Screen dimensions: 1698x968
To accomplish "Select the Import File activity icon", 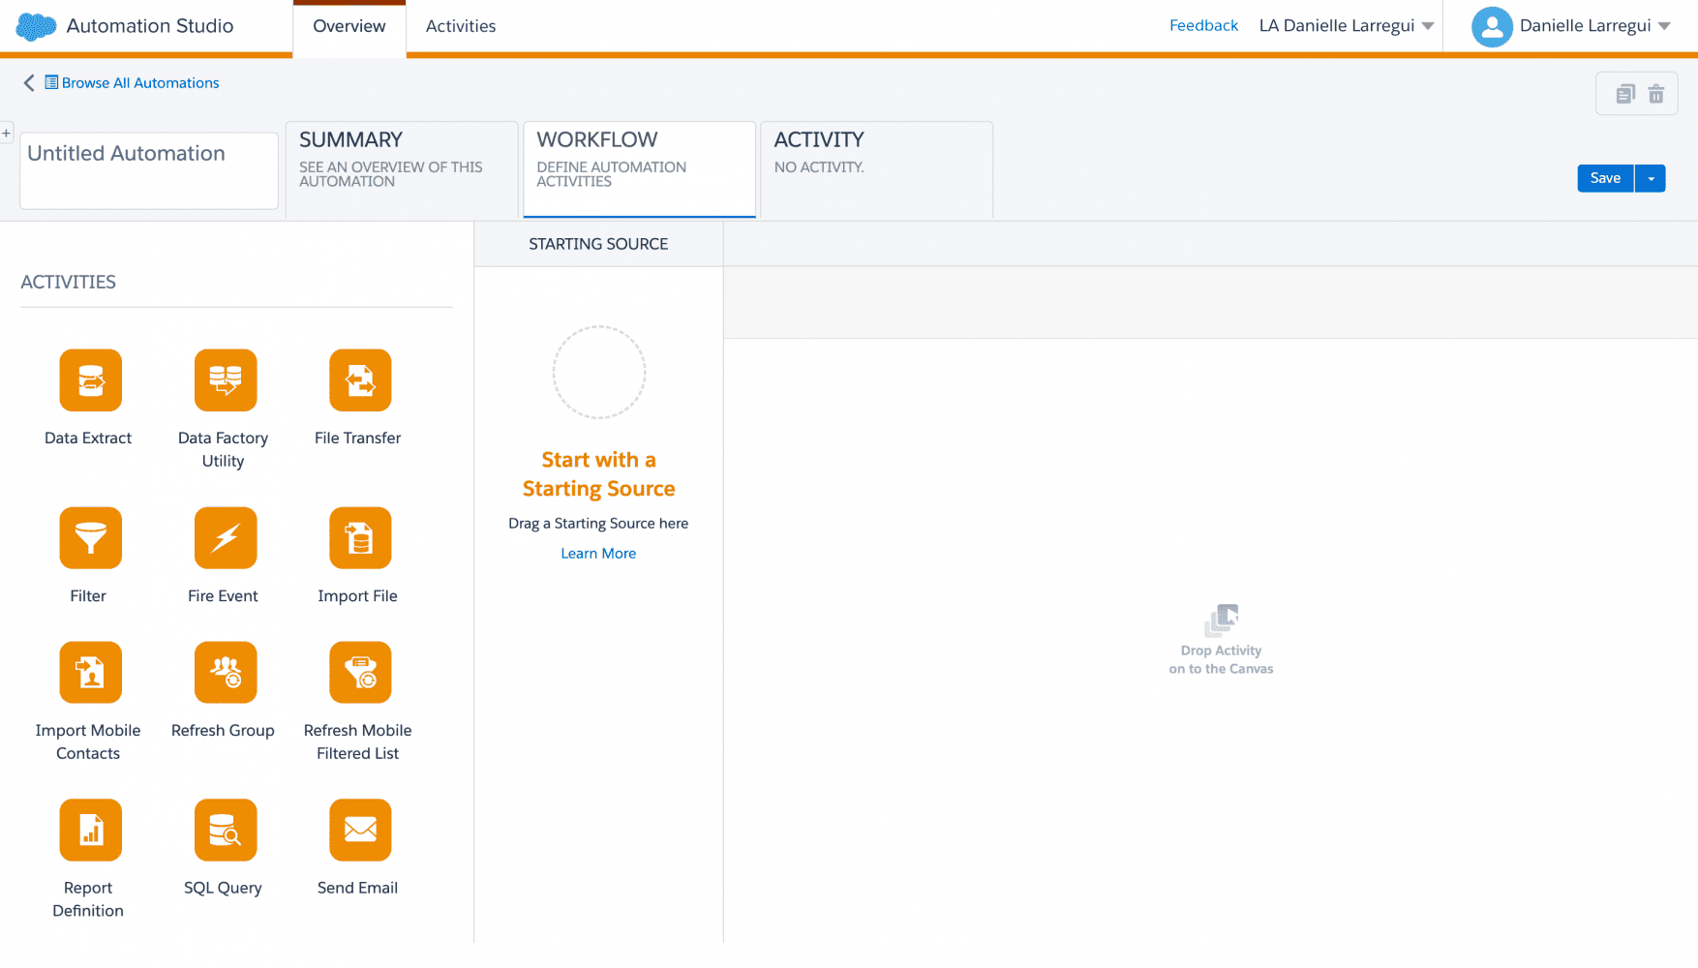I will [x=360, y=538].
